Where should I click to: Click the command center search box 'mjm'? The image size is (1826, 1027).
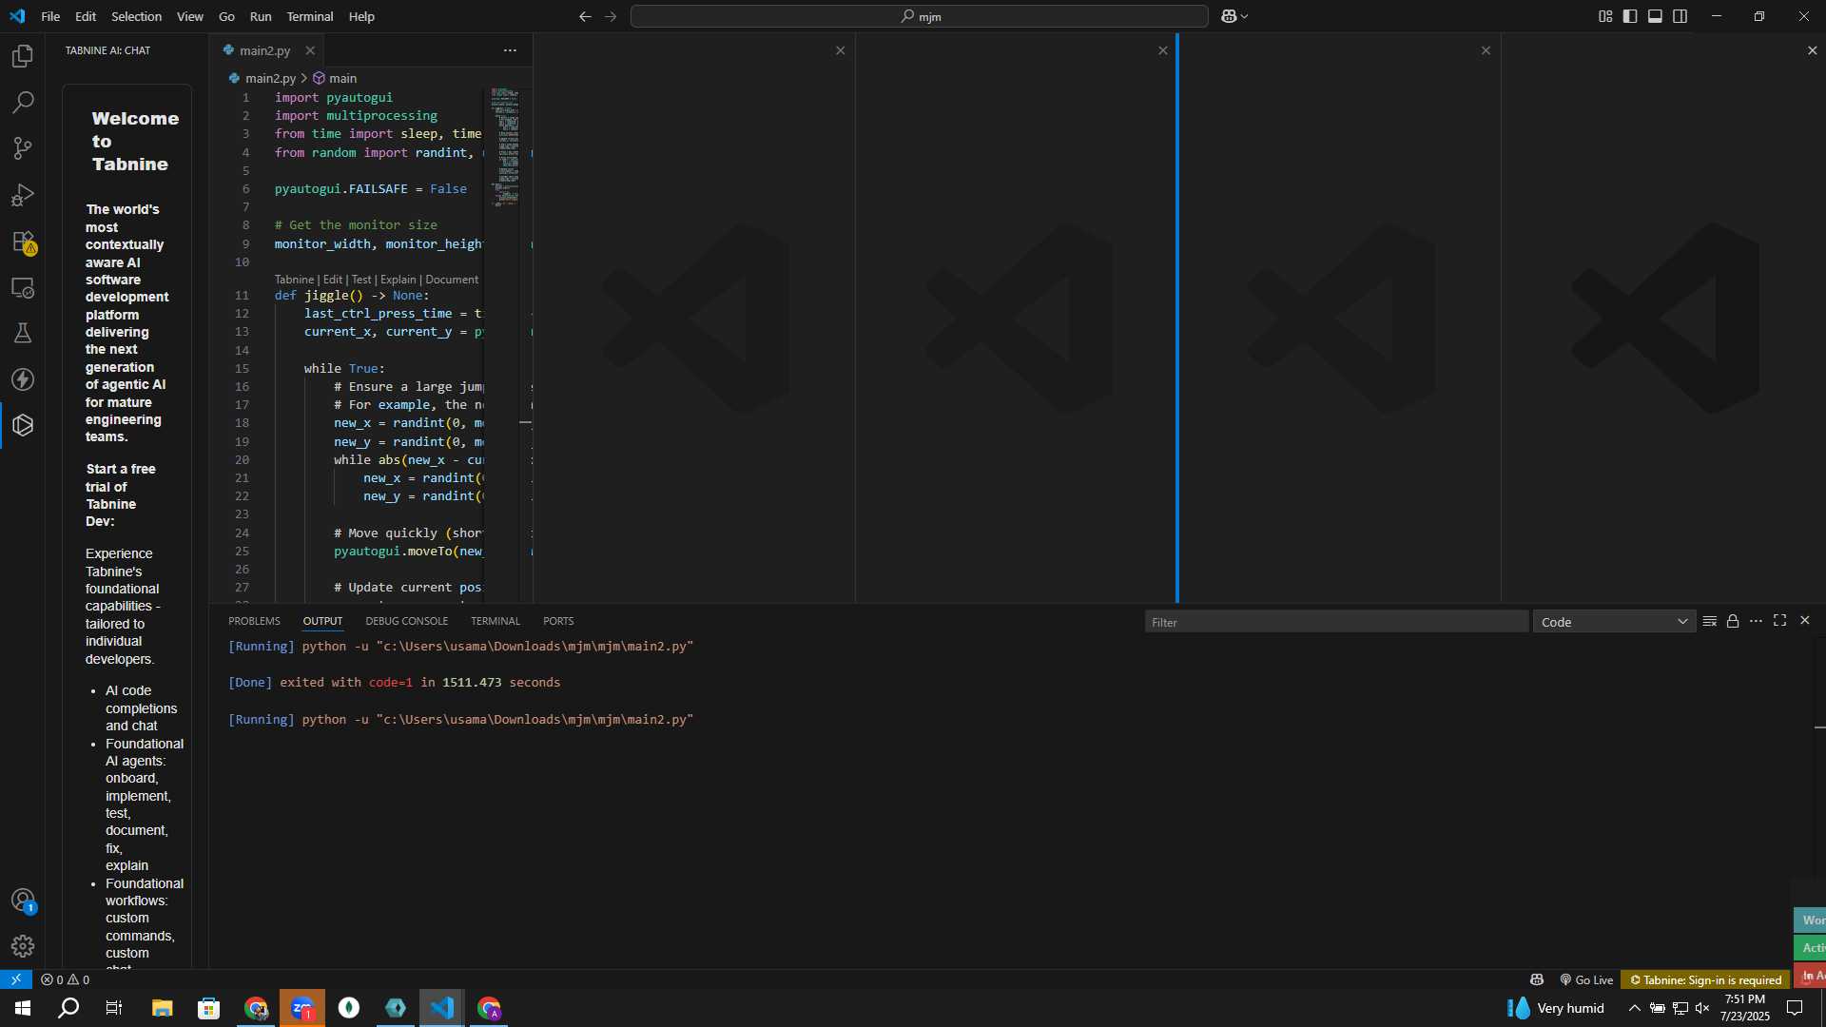click(920, 16)
